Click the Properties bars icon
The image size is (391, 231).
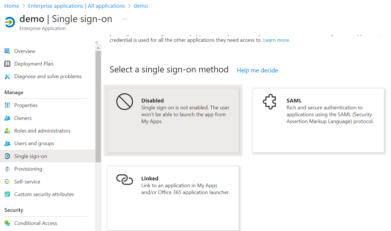point(7,105)
